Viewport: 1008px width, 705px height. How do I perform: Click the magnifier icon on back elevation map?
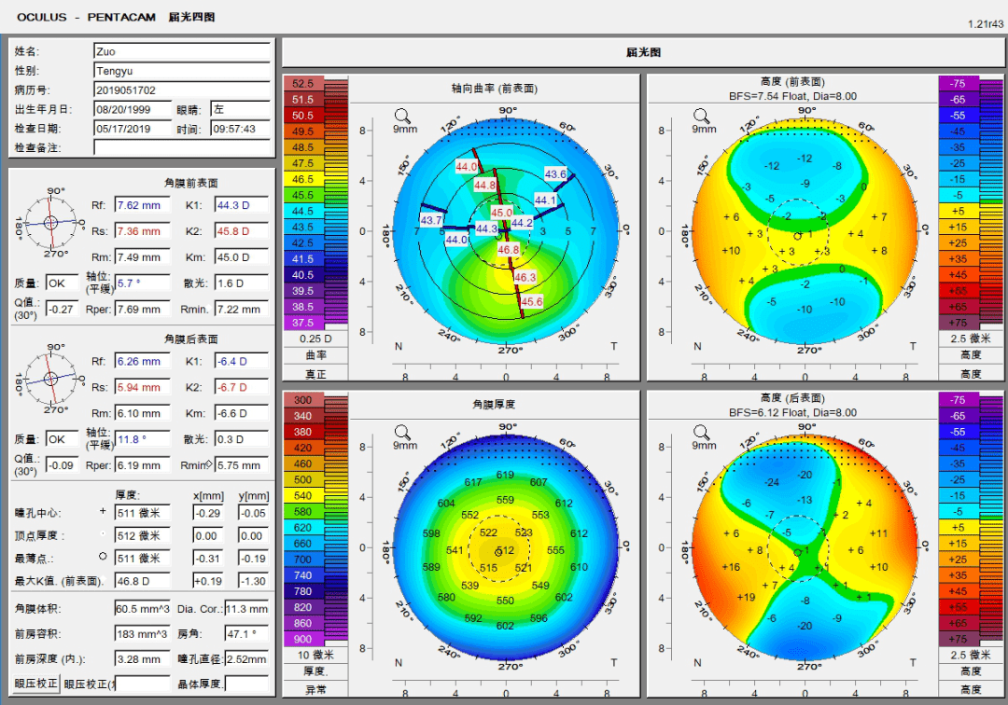click(x=701, y=433)
